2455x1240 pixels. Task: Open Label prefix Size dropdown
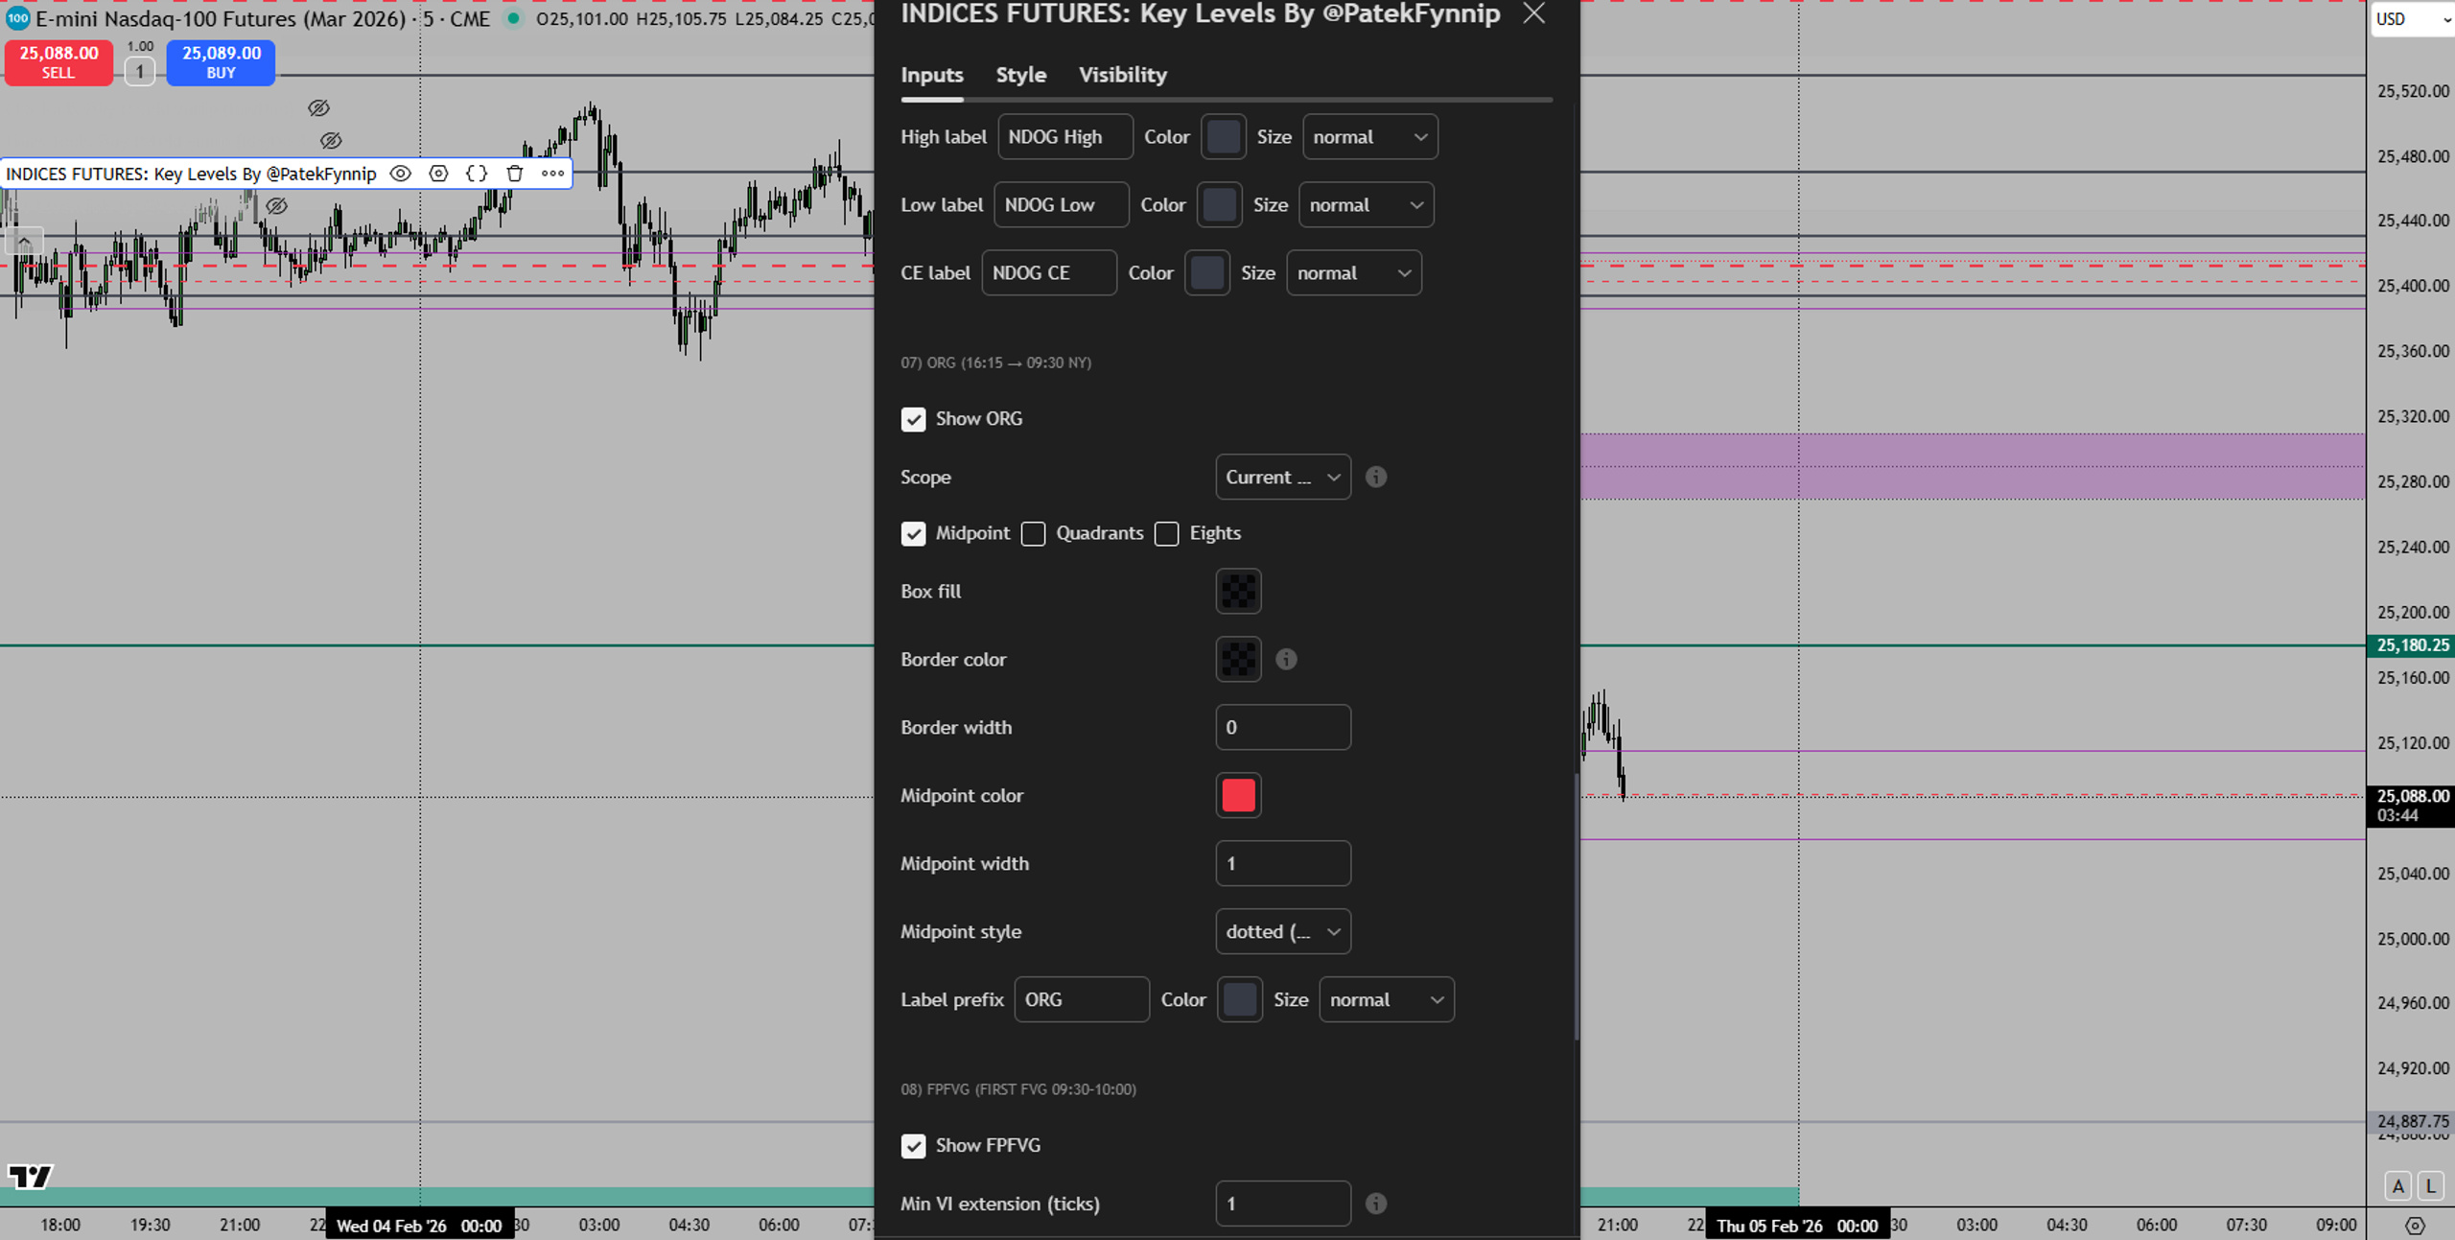tap(1386, 999)
